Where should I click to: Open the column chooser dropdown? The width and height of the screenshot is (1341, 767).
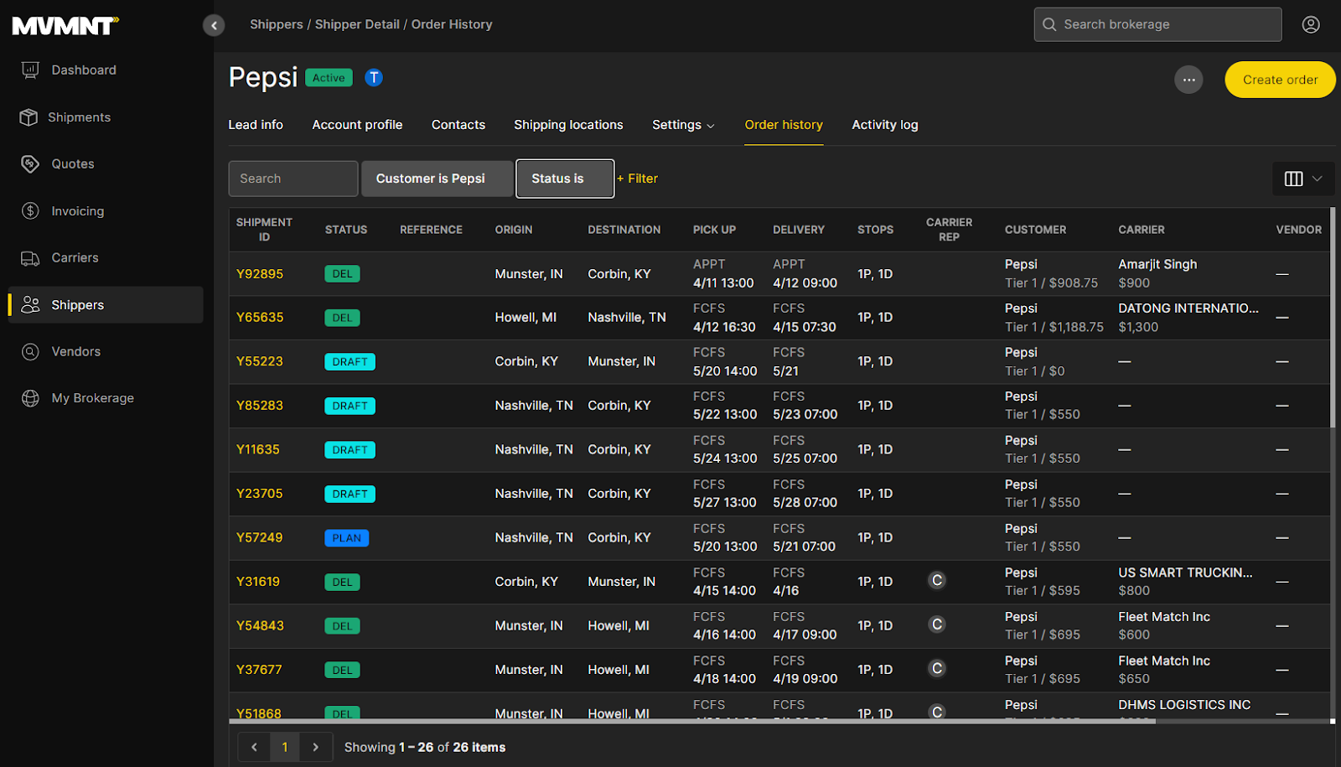coord(1303,179)
